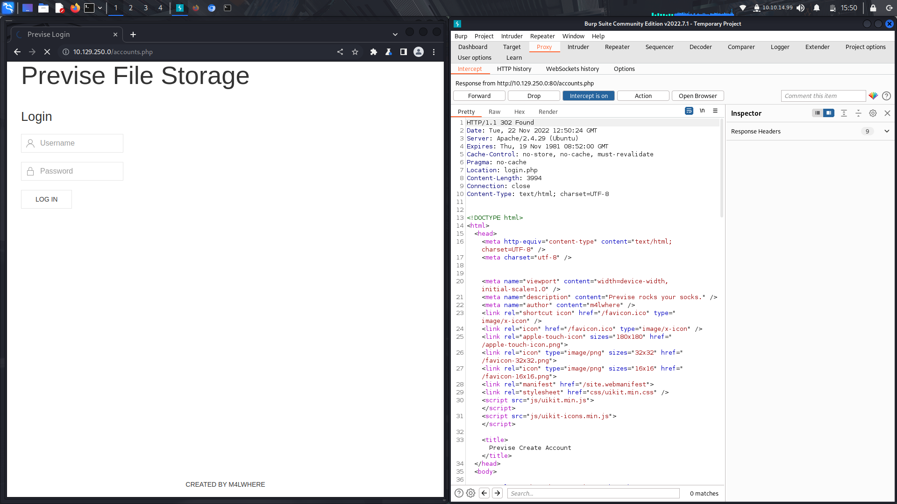This screenshot has width=897, height=504.
Task: Open Firefox from the taskbar
Action: 75,7
